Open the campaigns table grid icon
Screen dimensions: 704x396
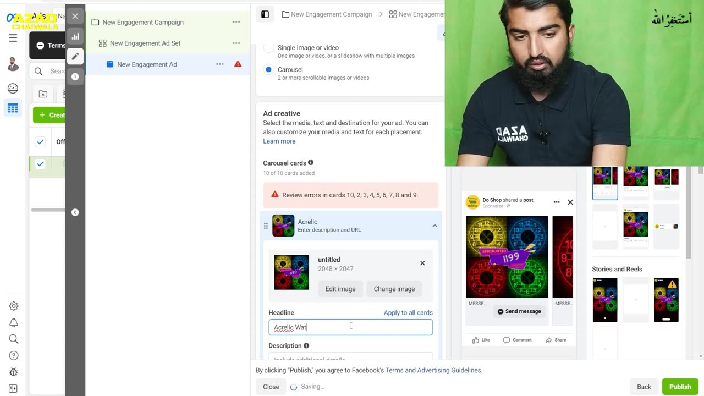coord(13,108)
